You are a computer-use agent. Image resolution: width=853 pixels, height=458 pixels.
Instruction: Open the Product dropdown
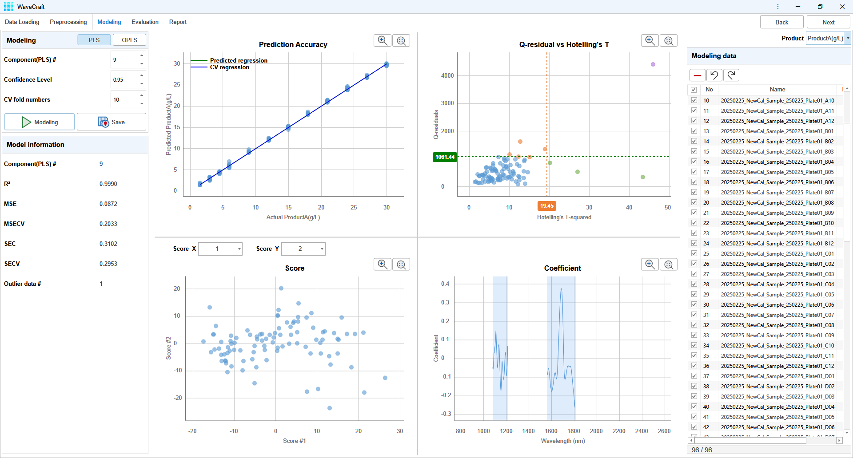coord(828,38)
